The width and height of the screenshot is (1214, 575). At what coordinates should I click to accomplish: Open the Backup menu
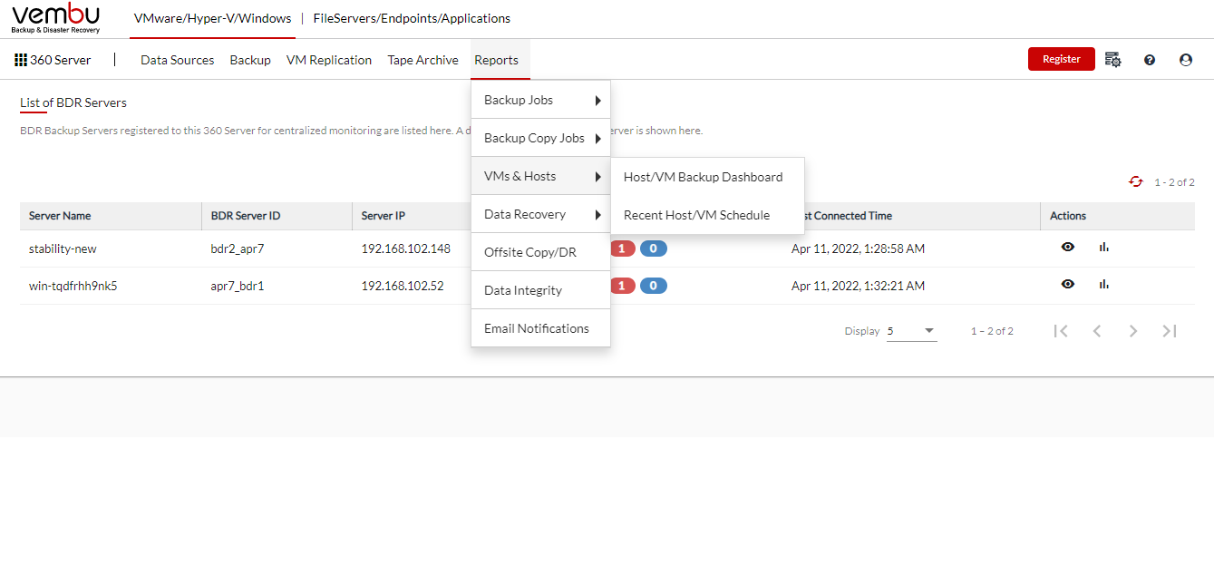tap(250, 60)
